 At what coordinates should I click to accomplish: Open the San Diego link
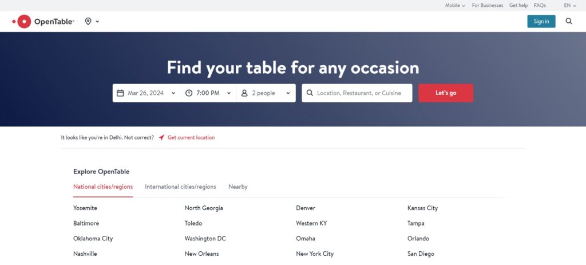click(x=421, y=254)
